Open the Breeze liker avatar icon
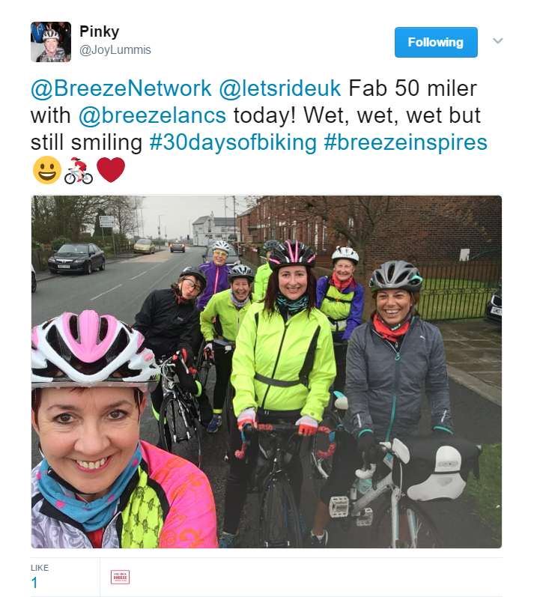534x597 pixels. 121,578
